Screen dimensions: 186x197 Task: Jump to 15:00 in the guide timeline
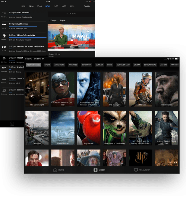coord(39,6)
